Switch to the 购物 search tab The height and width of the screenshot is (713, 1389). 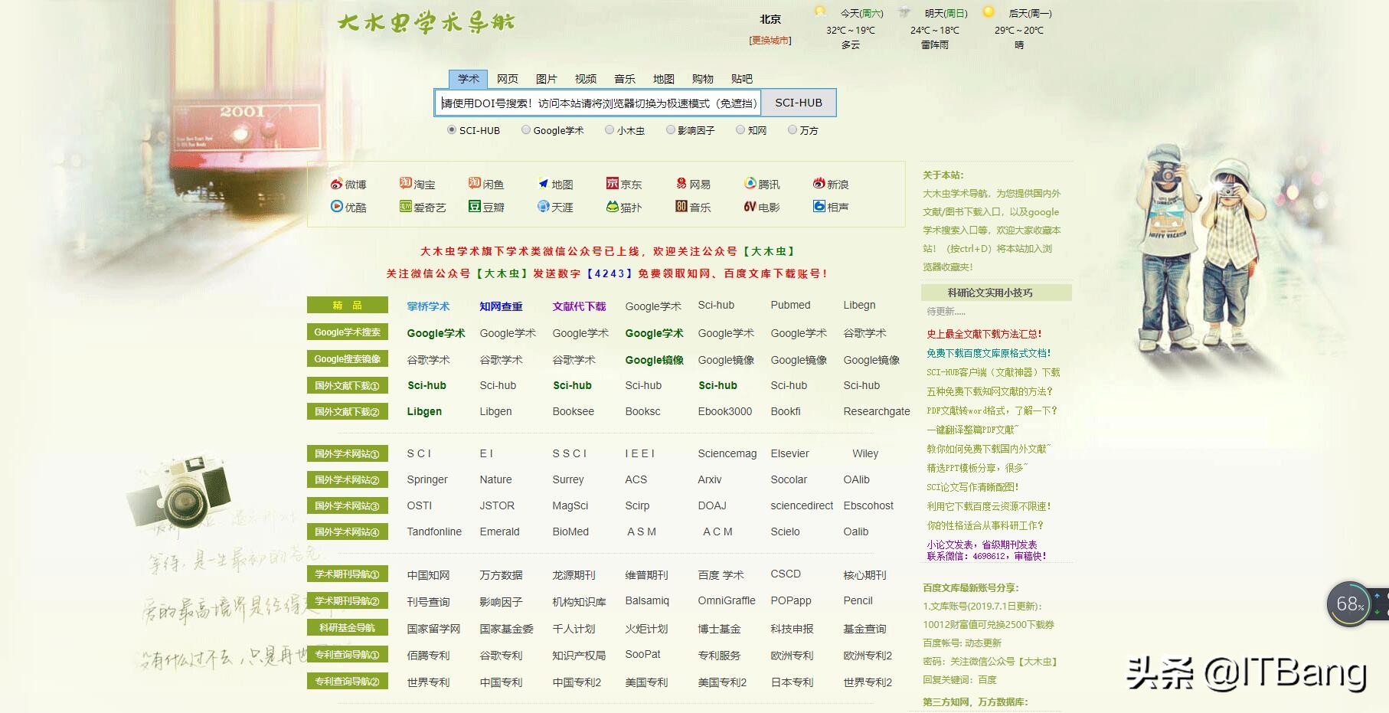tap(703, 79)
